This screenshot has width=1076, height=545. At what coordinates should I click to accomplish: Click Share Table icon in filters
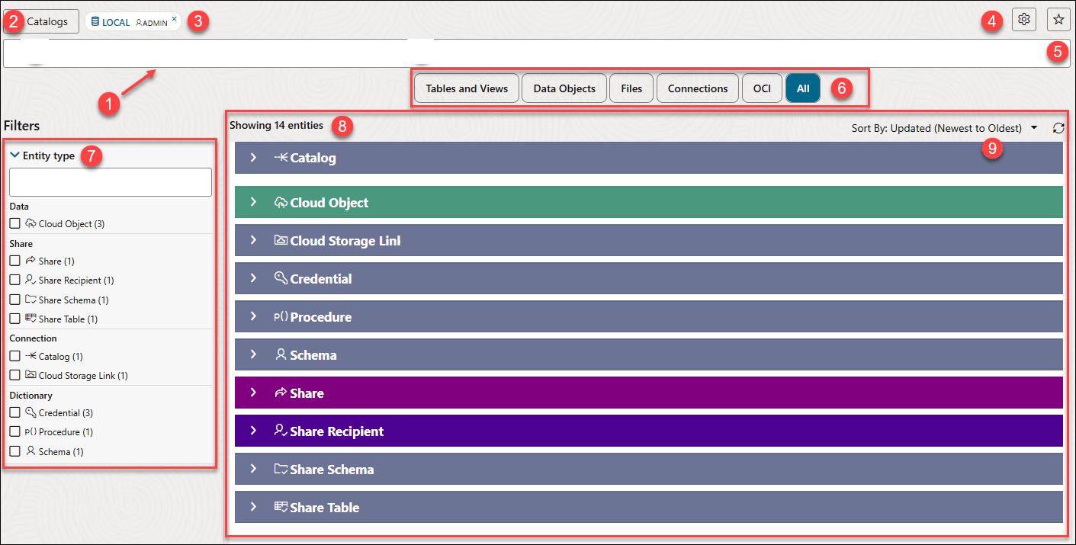pyautogui.click(x=31, y=319)
